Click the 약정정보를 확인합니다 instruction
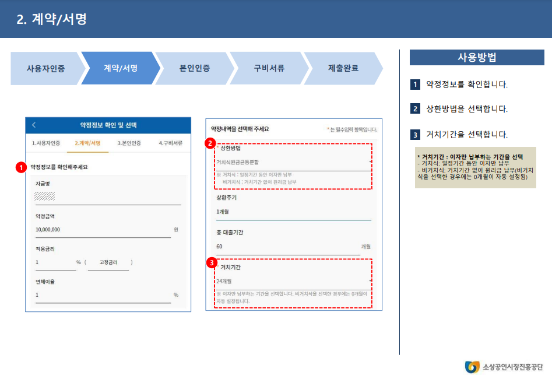Viewport: 552px width, 376px height. [x=467, y=85]
